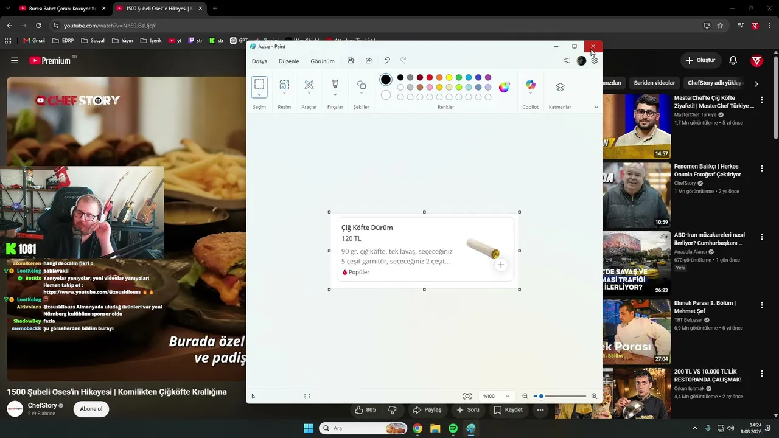Open the Copilot button in Paint
This screenshot has height=438, width=779.
point(531,85)
